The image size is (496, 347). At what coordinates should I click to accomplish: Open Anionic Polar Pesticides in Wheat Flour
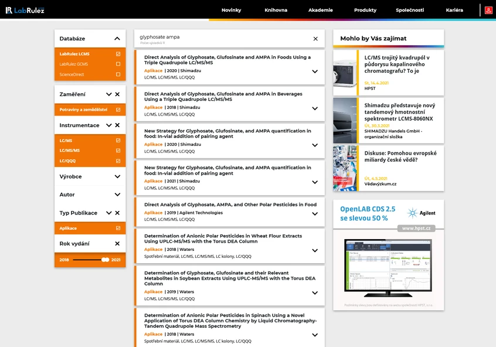pyautogui.click(x=223, y=239)
